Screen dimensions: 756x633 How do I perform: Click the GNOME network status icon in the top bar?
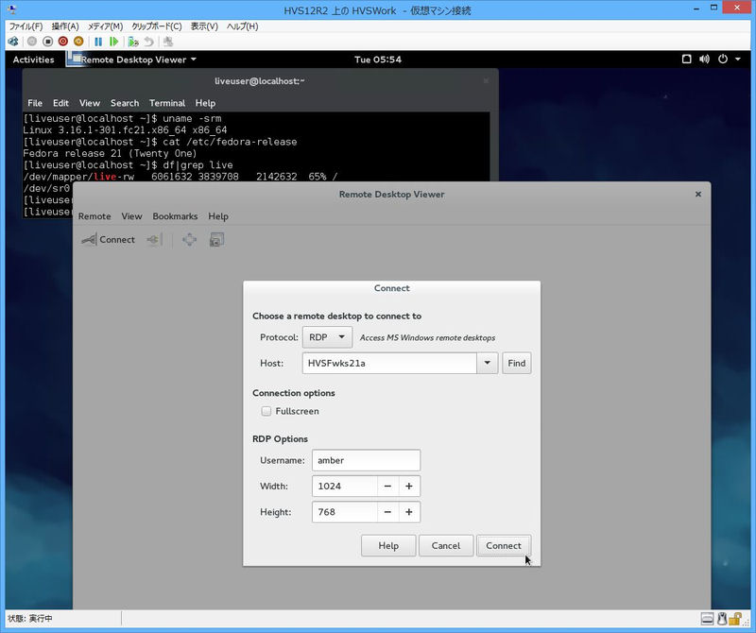point(687,60)
